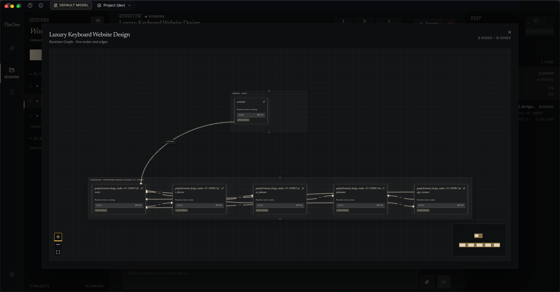Select the director node title
The height and width of the screenshot is (292, 560).
(116, 190)
